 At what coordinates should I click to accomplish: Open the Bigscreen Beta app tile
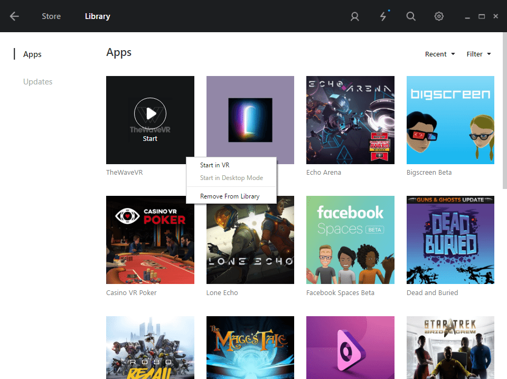click(x=450, y=120)
